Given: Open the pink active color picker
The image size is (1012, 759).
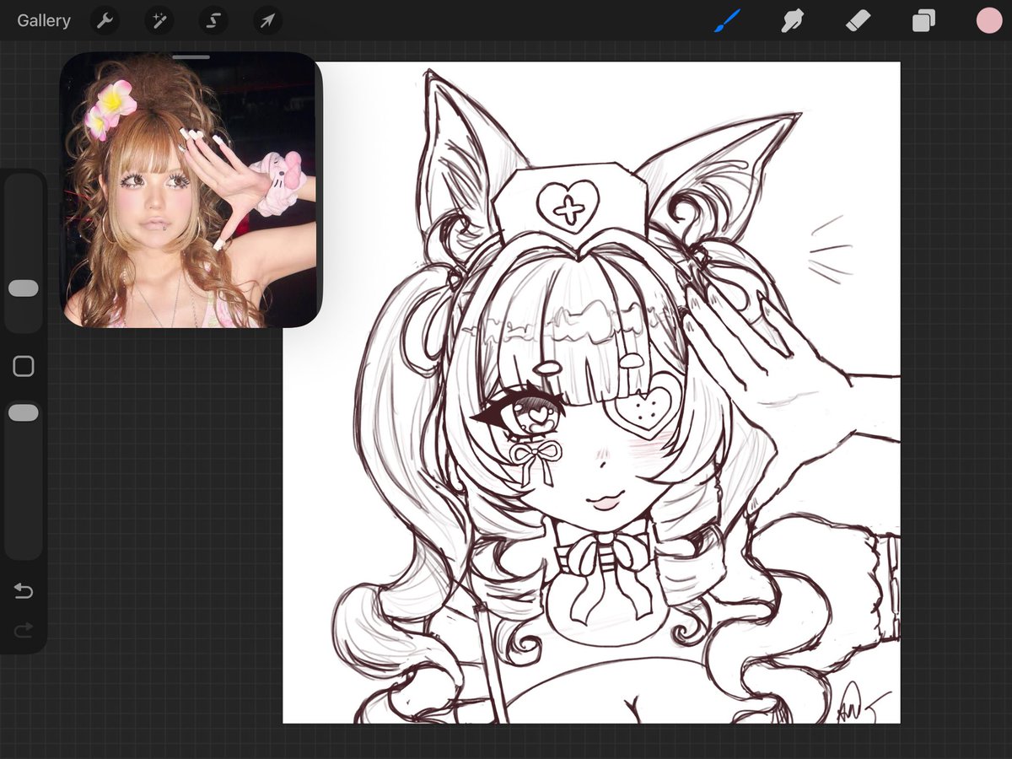Looking at the screenshot, I should pyautogui.click(x=988, y=20).
